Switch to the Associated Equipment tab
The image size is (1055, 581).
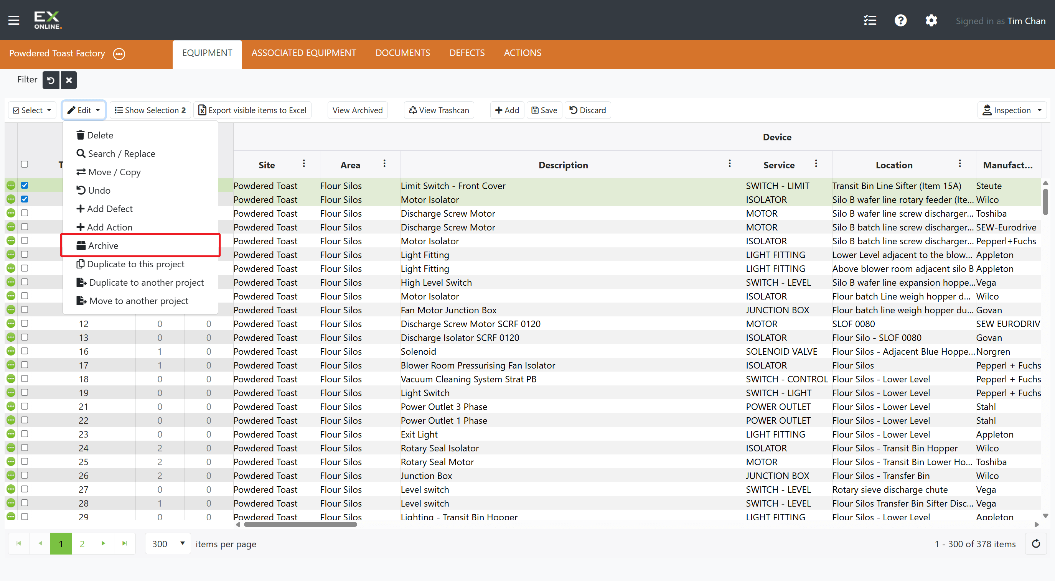point(303,53)
